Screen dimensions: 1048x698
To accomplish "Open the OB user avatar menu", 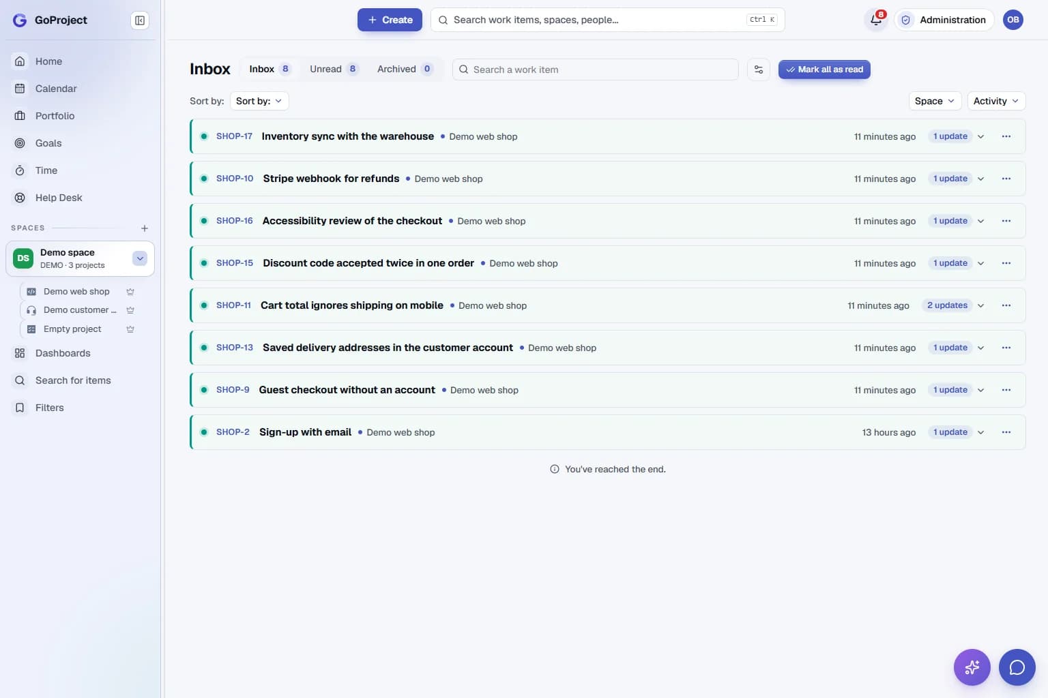I will pyautogui.click(x=1013, y=20).
